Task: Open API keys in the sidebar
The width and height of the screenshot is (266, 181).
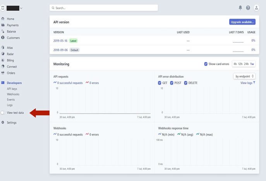Action: pos(12,89)
